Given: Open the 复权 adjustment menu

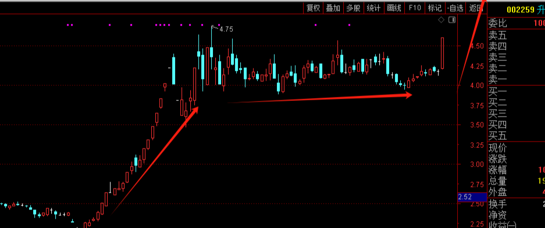Looking at the screenshot, I should tap(313, 8).
